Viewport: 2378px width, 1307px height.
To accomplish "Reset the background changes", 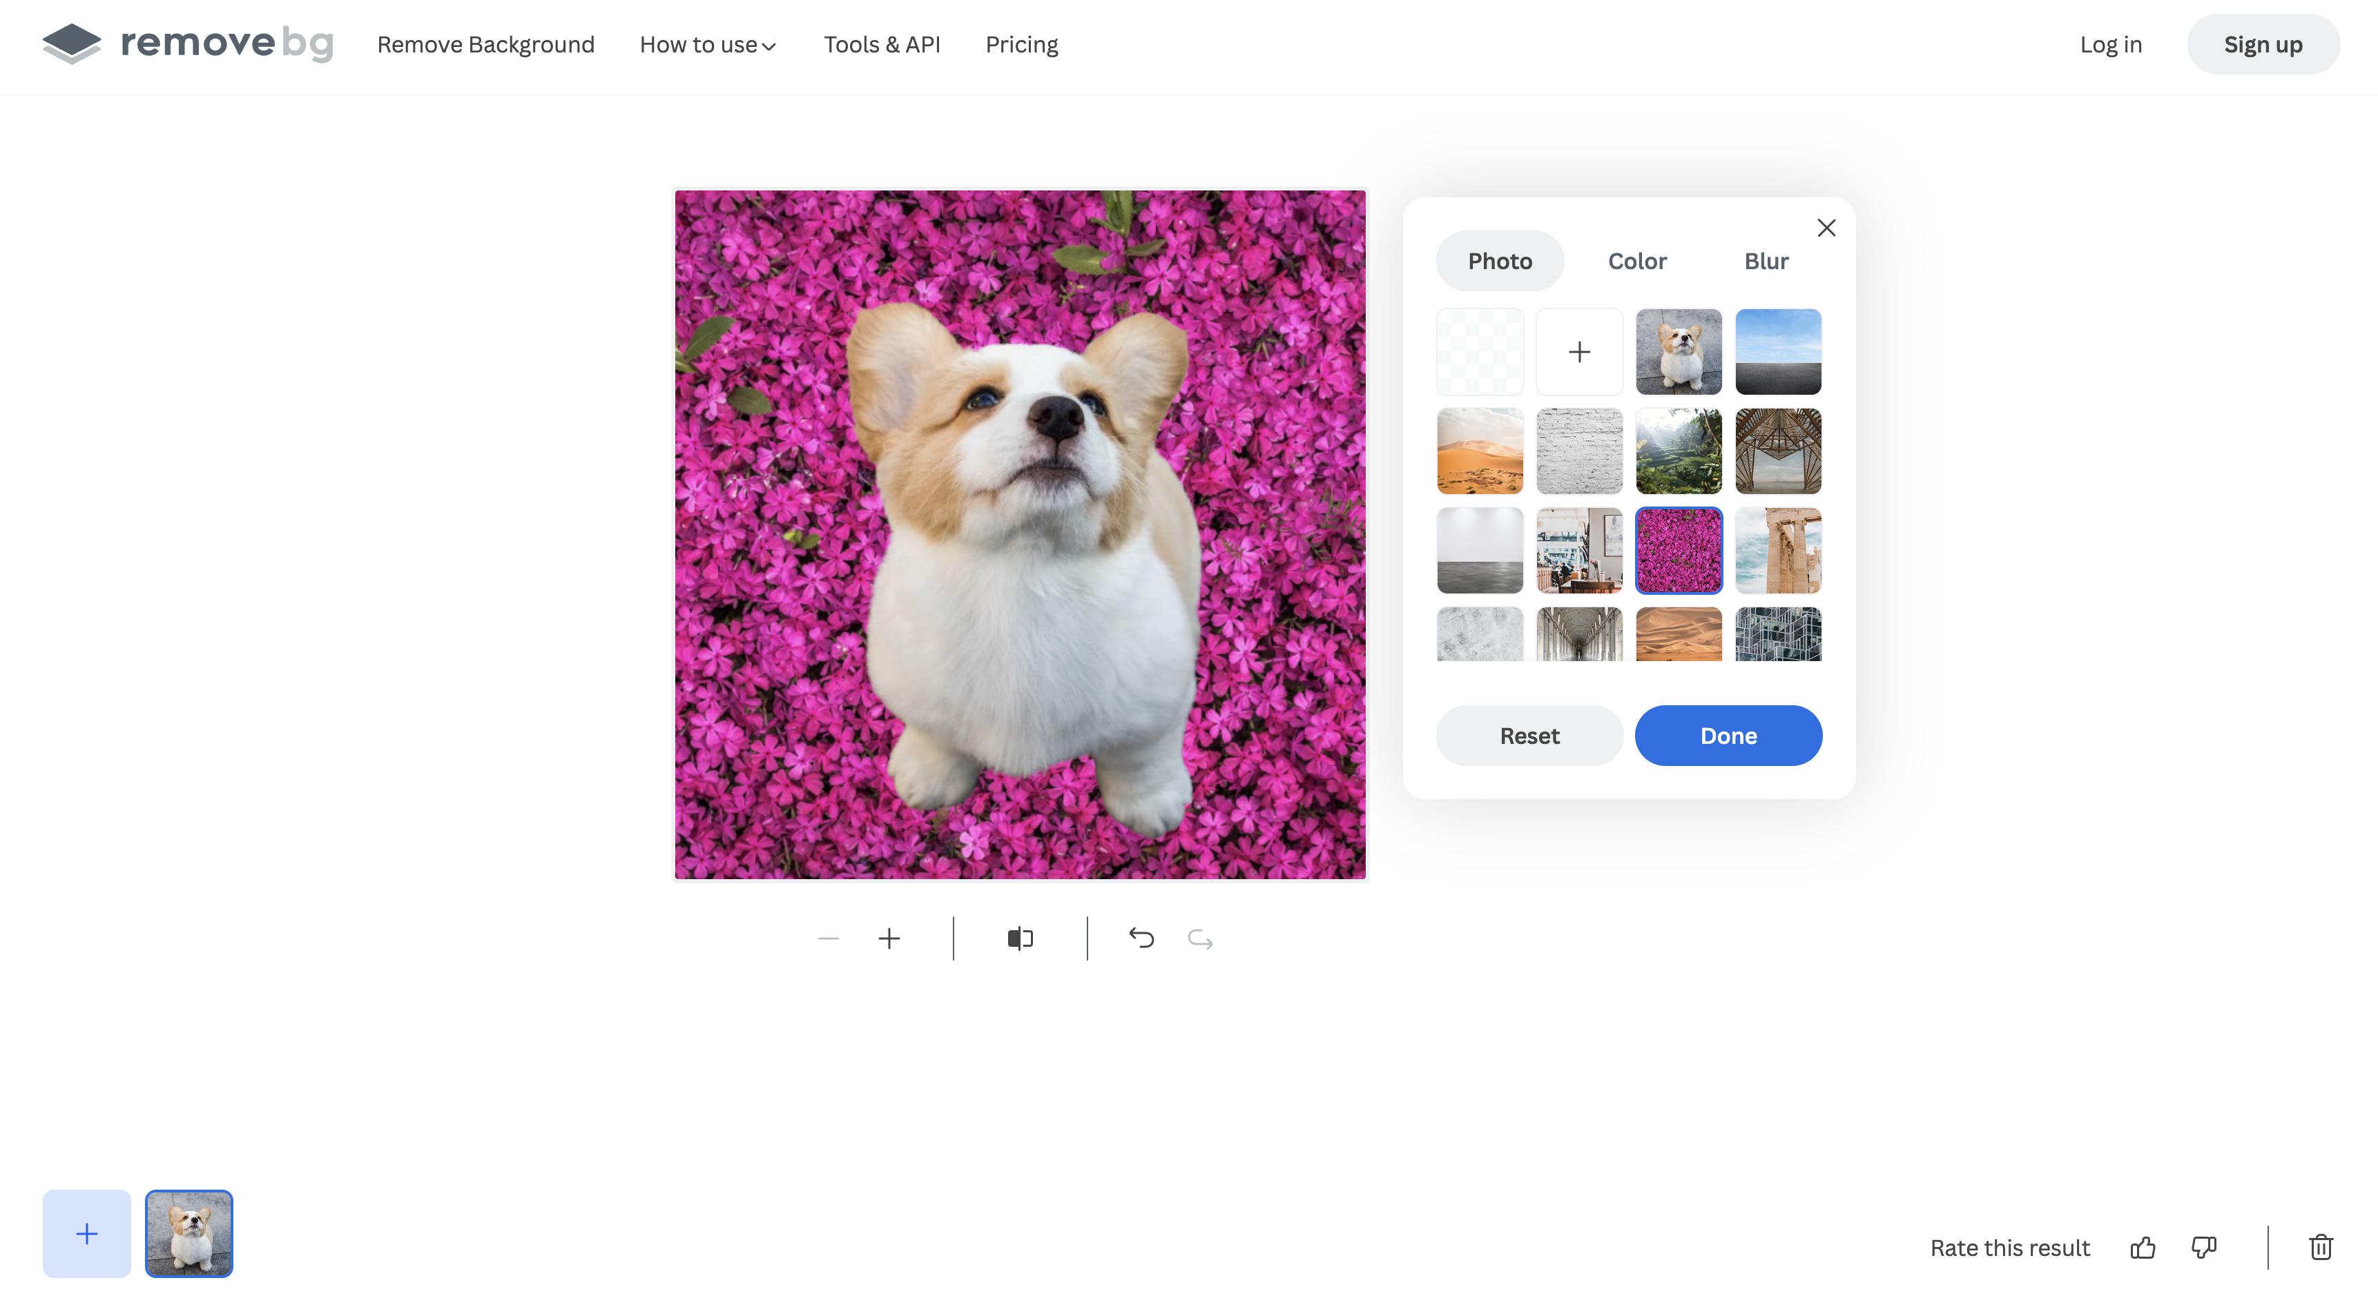I will (x=1529, y=735).
